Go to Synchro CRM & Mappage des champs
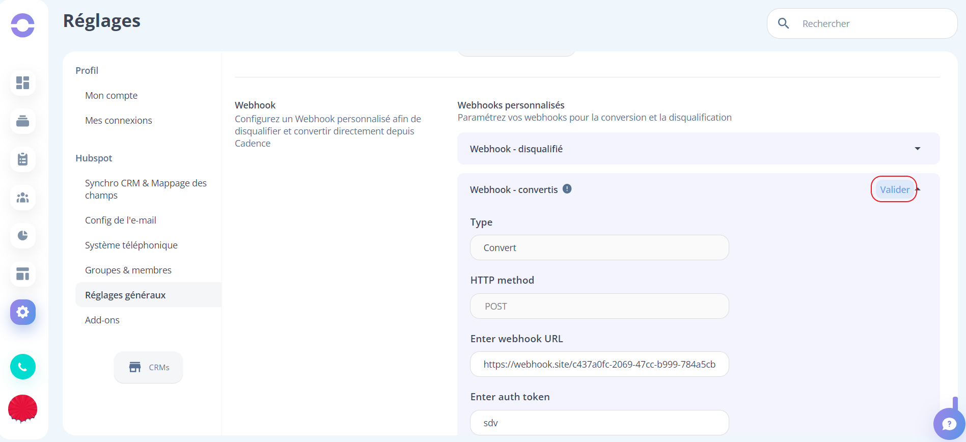Screen dimensions: 966x442 pyautogui.click(x=146, y=189)
